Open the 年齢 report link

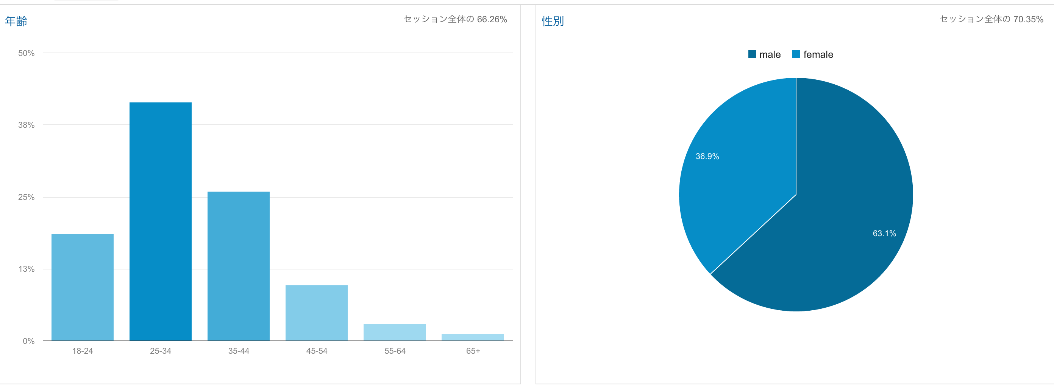pyautogui.click(x=16, y=21)
